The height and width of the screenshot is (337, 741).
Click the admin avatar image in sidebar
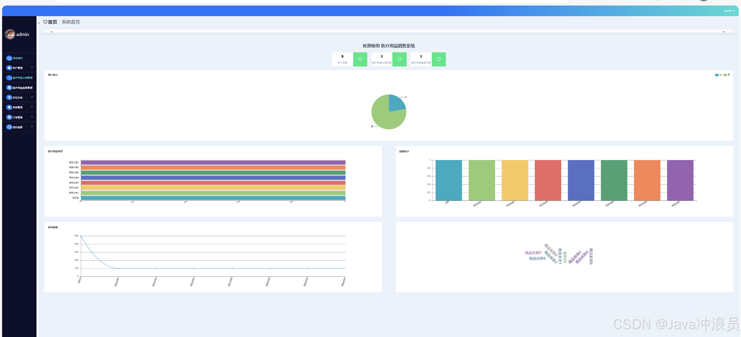10,34
